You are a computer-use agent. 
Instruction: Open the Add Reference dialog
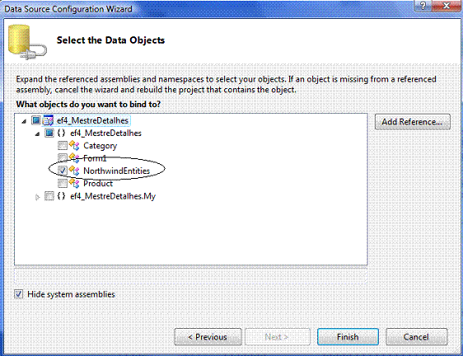413,122
